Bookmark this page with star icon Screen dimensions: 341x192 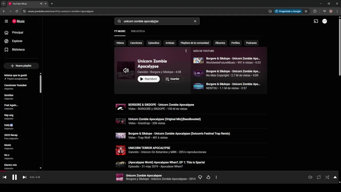pos(306,11)
